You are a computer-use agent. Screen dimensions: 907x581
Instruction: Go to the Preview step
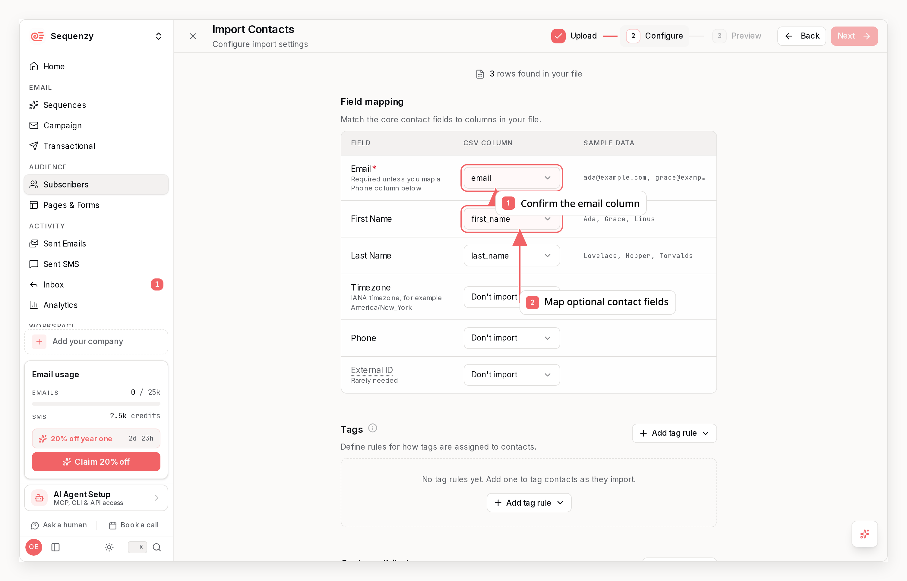737,36
